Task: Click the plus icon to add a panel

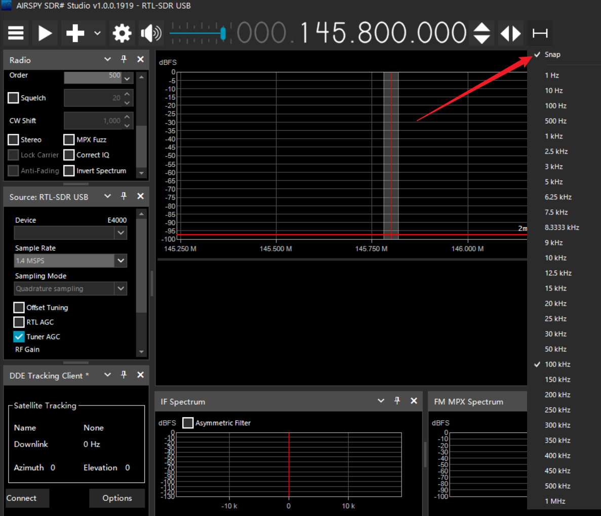Action: [75, 33]
